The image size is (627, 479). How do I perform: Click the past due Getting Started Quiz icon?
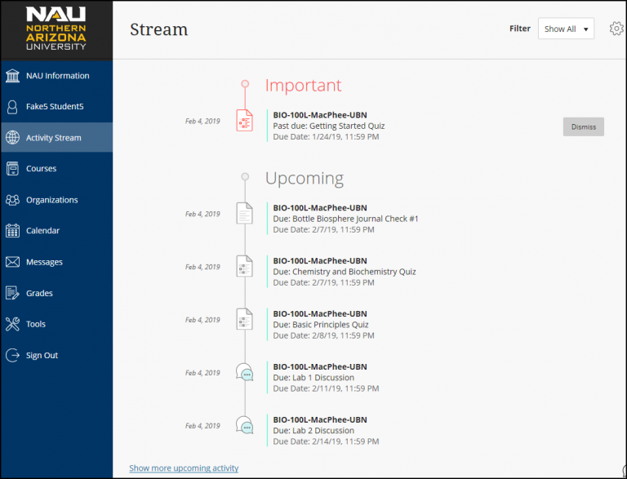point(244,121)
